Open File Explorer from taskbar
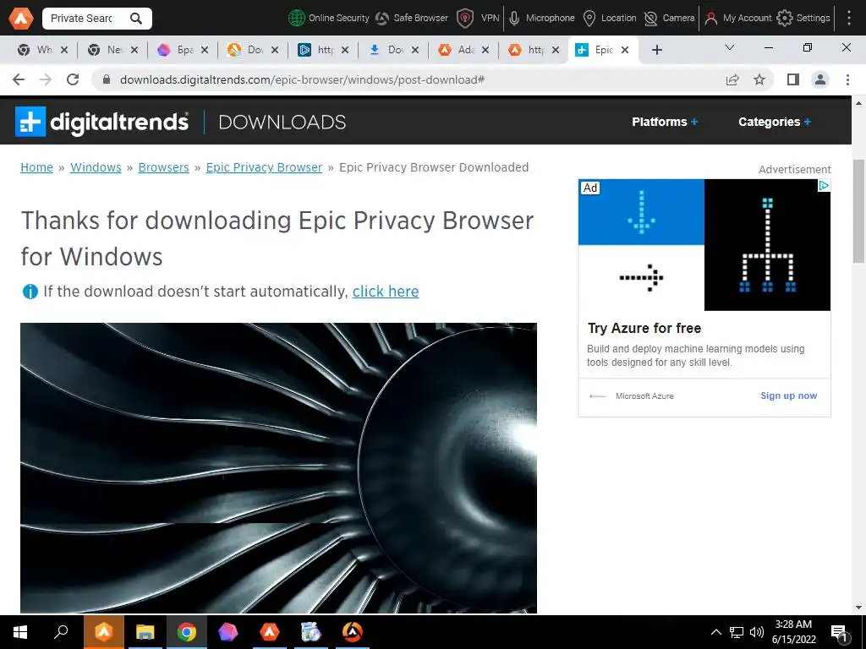Screen dimensions: 866x649 (x=145, y=632)
